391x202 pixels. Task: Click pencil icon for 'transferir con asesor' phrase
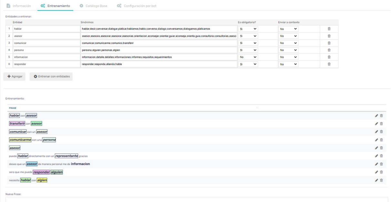pyautogui.click(x=376, y=124)
